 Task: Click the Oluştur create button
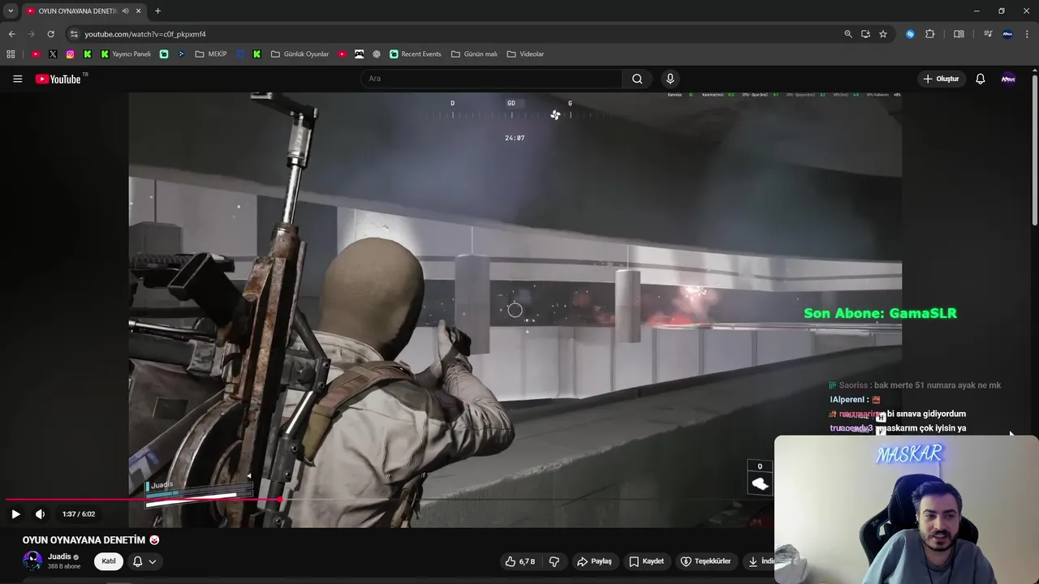point(941,79)
